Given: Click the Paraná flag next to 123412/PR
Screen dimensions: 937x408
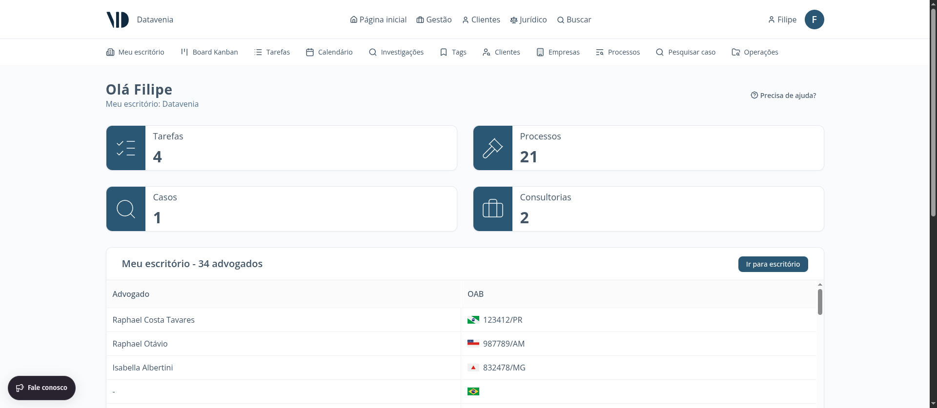Looking at the screenshot, I should point(473,320).
